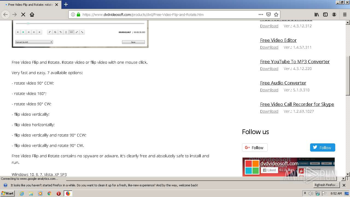Viewport: 350px width, 197px height.
Task: Go back using the browser Back arrow
Action: [5, 15]
